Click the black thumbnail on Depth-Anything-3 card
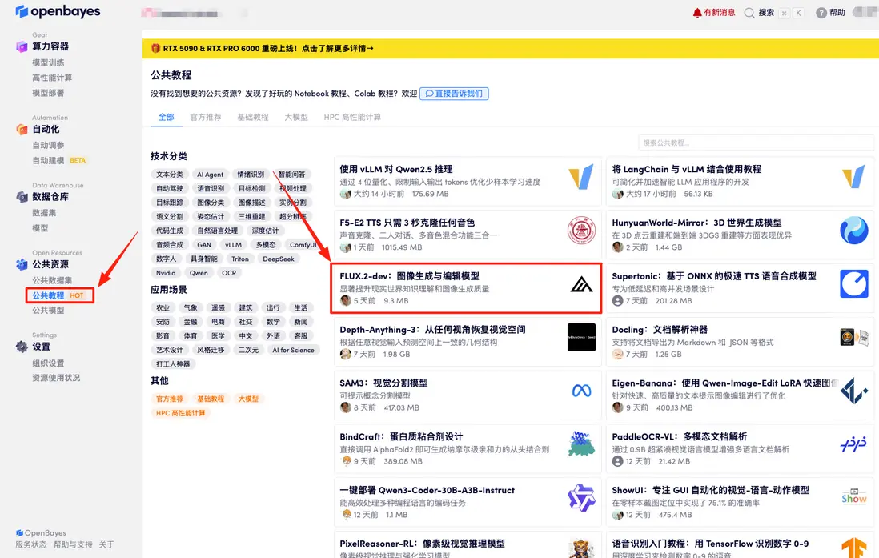Screen dimensions: 879x558 coord(581,338)
